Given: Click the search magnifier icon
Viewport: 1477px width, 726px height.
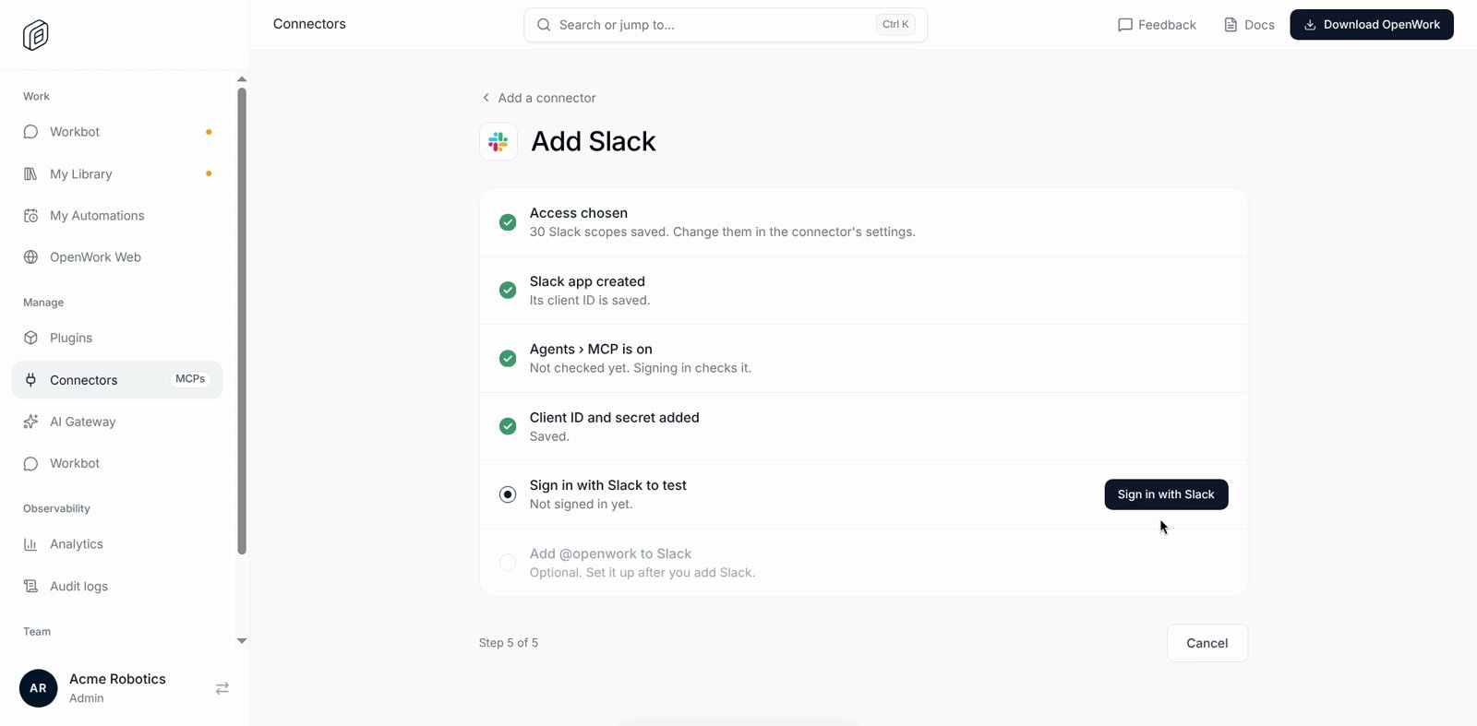Looking at the screenshot, I should (x=544, y=25).
